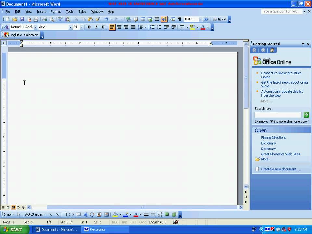Toggle Italic formatting

96,27
